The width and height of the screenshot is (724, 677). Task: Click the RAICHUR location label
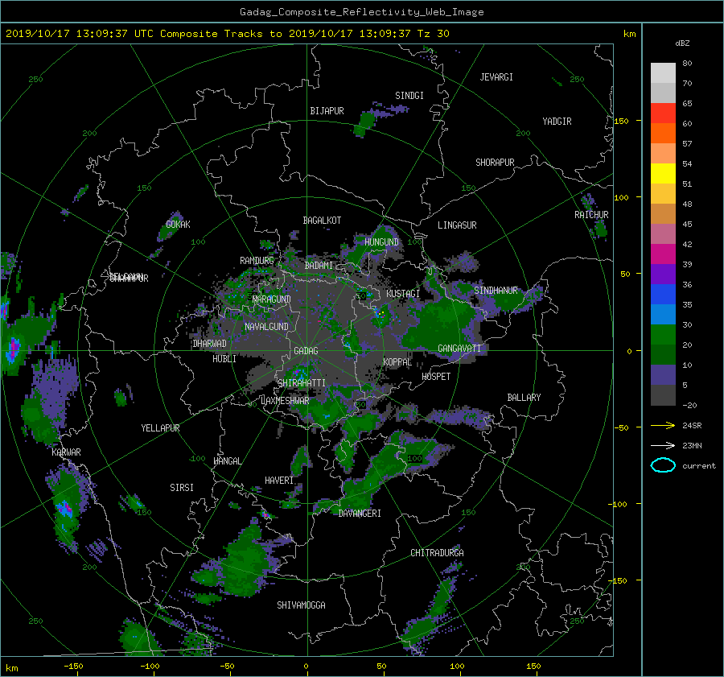591,215
